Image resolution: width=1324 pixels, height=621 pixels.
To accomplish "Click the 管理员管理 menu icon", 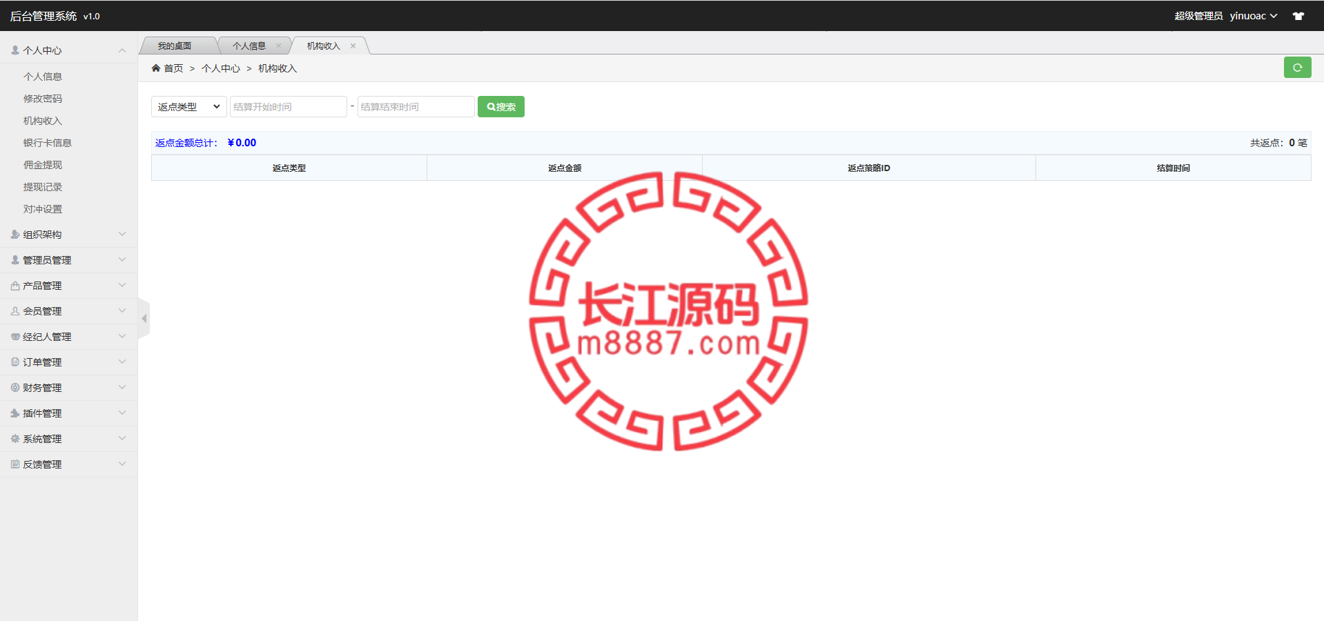I will (15, 260).
